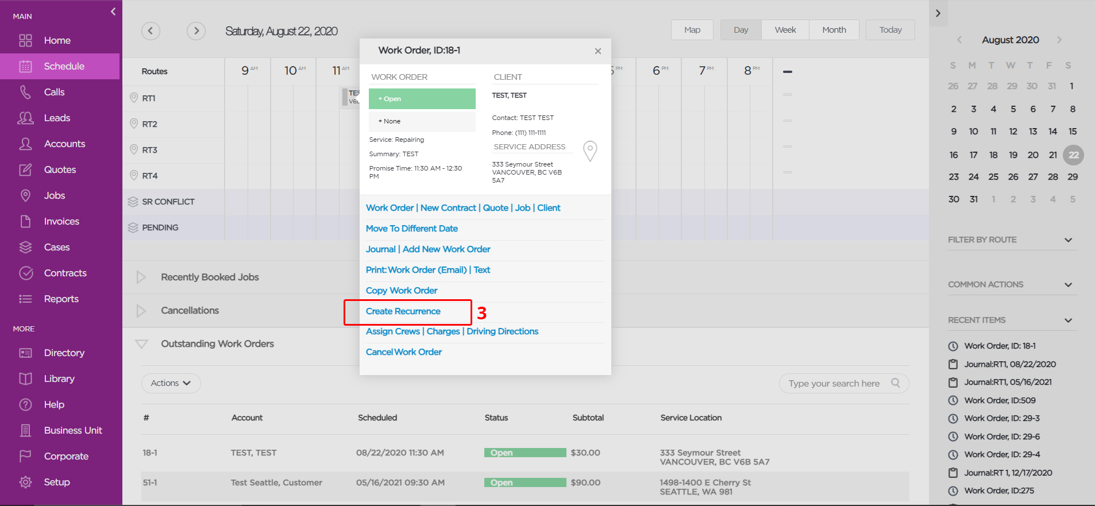Click the Leads people icon

click(25, 118)
